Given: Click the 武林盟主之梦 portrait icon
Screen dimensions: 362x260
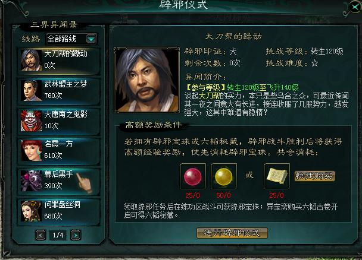Looking at the screenshot, I should (x=31, y=90).
